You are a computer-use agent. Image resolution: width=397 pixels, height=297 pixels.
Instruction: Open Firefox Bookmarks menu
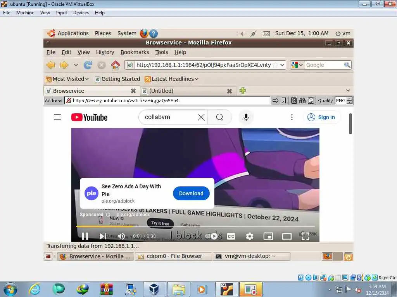tap(135, 52)
